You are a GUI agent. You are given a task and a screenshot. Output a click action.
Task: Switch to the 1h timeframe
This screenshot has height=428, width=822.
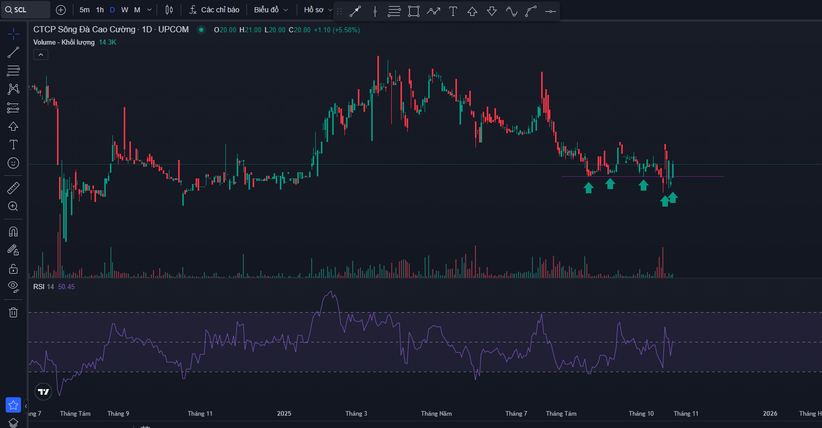pos(100,10)
